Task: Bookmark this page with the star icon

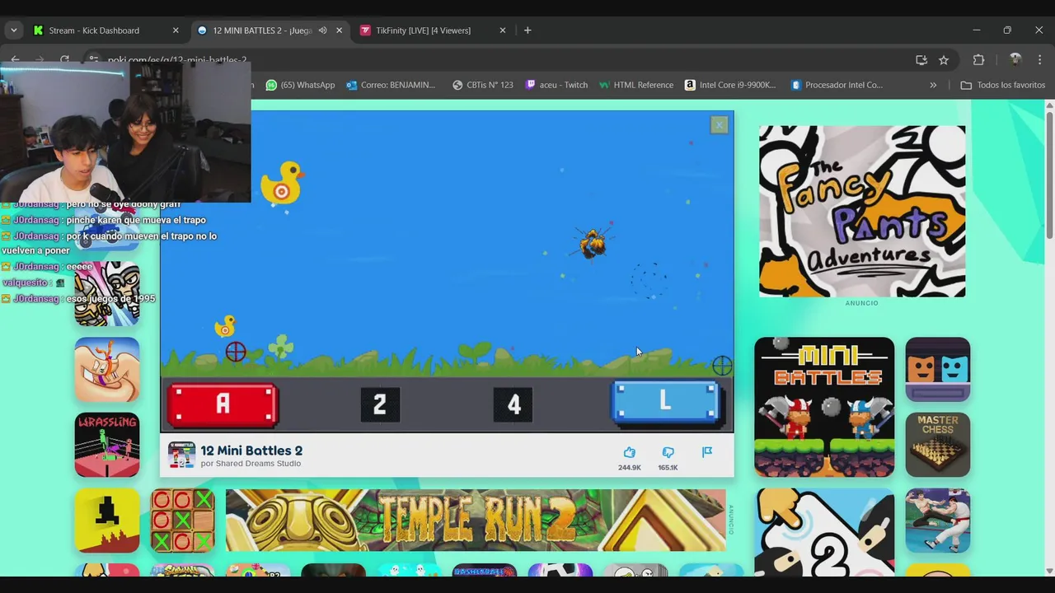Action: (944, 60)
